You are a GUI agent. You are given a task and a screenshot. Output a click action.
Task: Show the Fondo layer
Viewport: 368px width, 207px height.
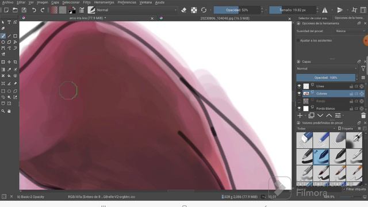point(299,101)
